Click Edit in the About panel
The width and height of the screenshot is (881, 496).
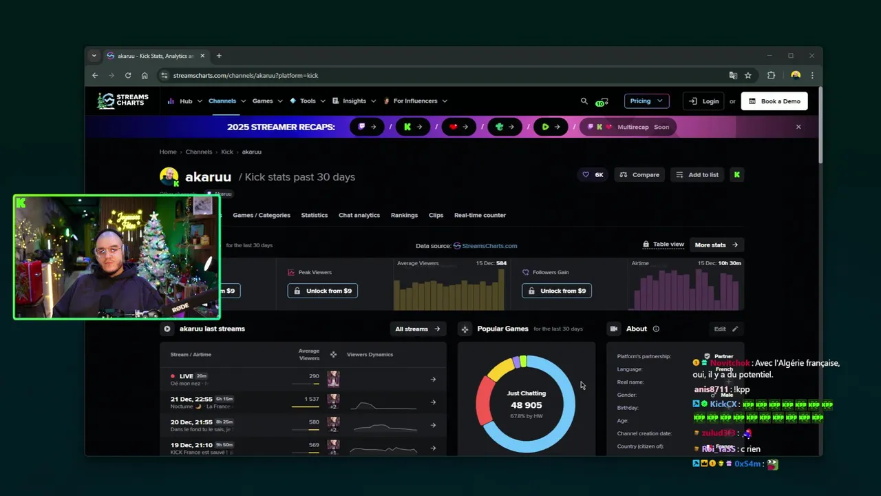pyautogui.click(x=726, y=329)
